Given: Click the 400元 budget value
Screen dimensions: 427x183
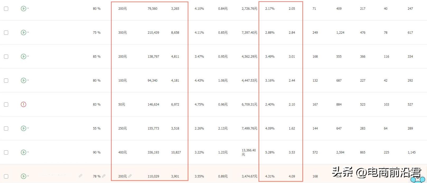Looking at the screenshot, I should coord(123,152).
